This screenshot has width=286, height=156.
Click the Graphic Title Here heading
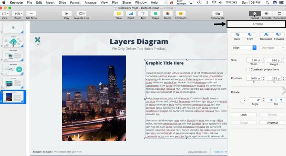pyautogui.click(x=165, y=63)
